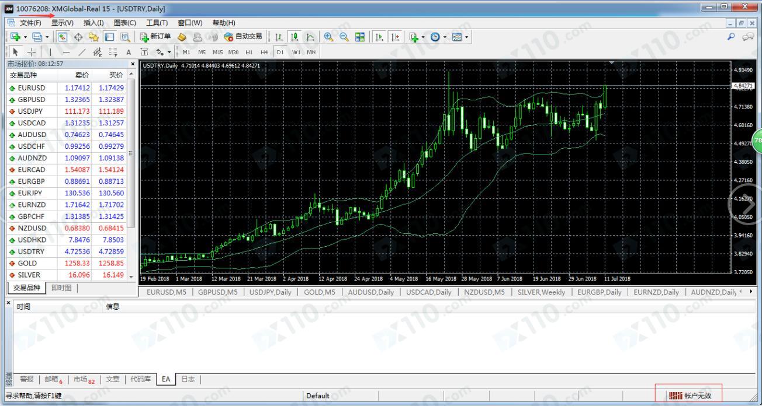Expand the arrows objects dropdown

[x=169, y=52]
